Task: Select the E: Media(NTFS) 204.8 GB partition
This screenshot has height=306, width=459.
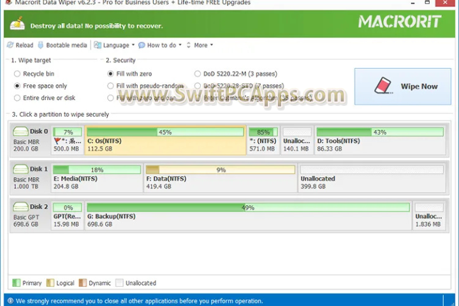Action: pyautogui.click(x=97, y=178)
